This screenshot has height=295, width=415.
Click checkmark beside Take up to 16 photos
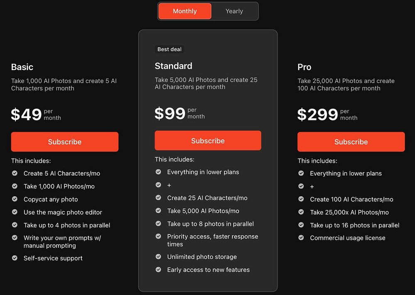(x=301, y=225)
